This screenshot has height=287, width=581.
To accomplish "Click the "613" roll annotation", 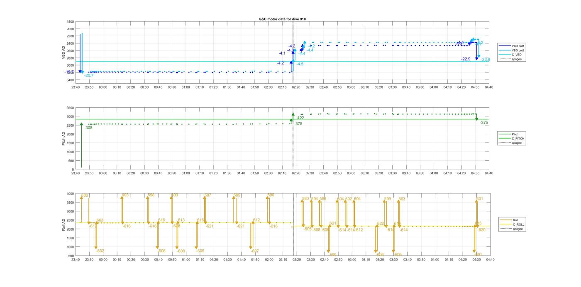I will 181,220.
